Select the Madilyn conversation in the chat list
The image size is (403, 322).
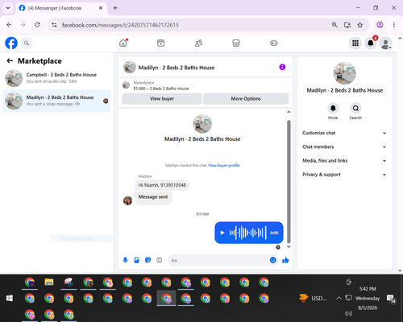click(x=56, y=101)
